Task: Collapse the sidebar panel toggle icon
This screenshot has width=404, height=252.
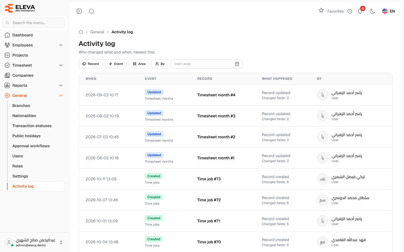Action: pyautogui.click(x=79, y=11)
